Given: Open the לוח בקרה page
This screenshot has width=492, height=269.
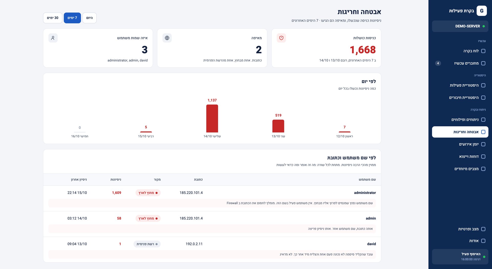Looking at the screenshot, I should [x=460, y=51].
